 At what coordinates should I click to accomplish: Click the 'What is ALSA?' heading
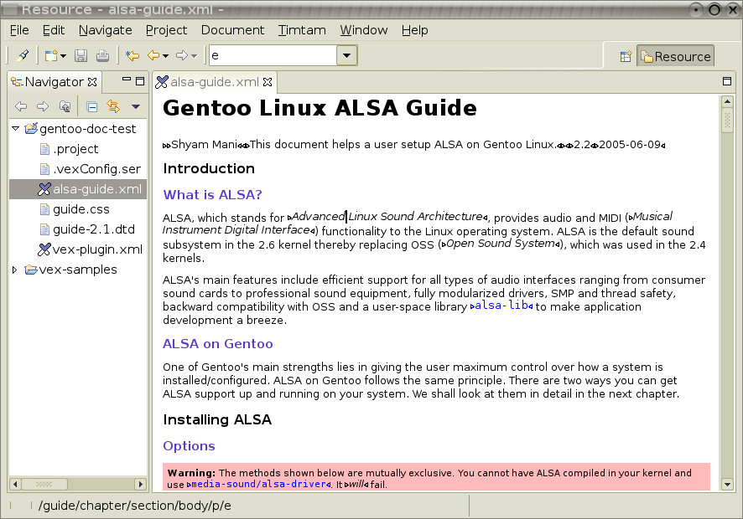(212, 195)
